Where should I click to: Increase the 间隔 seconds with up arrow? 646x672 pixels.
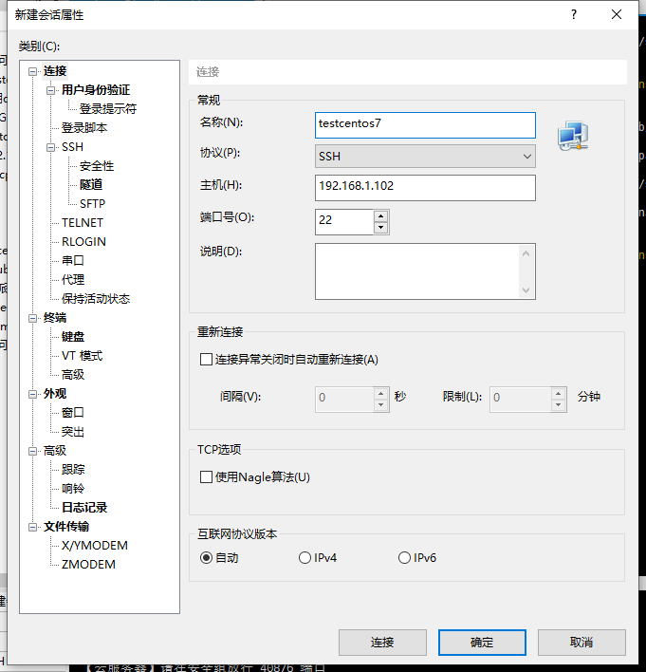(380, 394)
